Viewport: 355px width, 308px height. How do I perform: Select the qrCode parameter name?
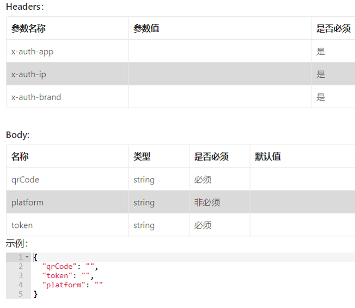click(26, 180)
